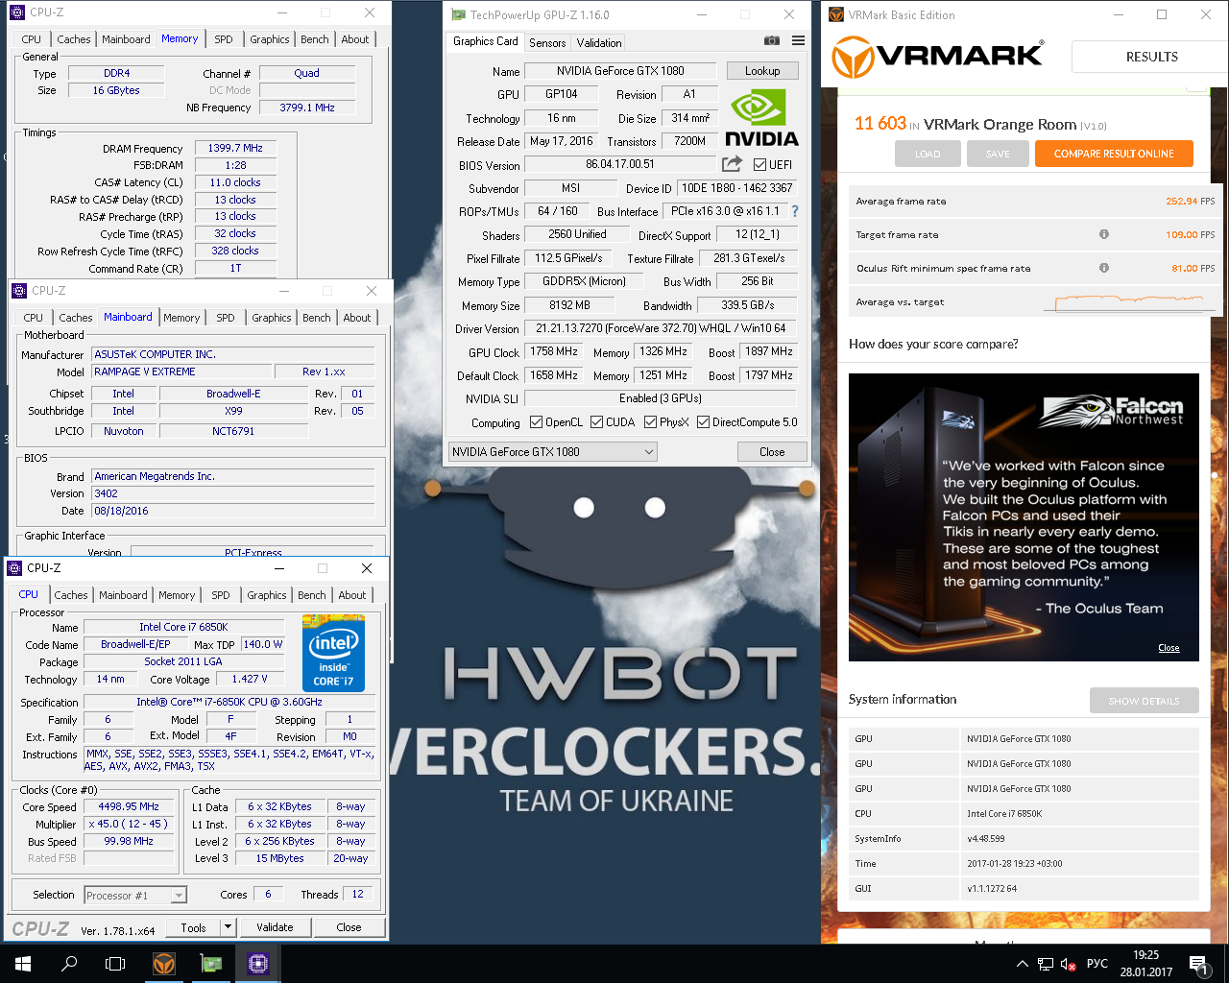Click the muted volume tray icon
The image size is (1229, 983).
(1068, 964)
